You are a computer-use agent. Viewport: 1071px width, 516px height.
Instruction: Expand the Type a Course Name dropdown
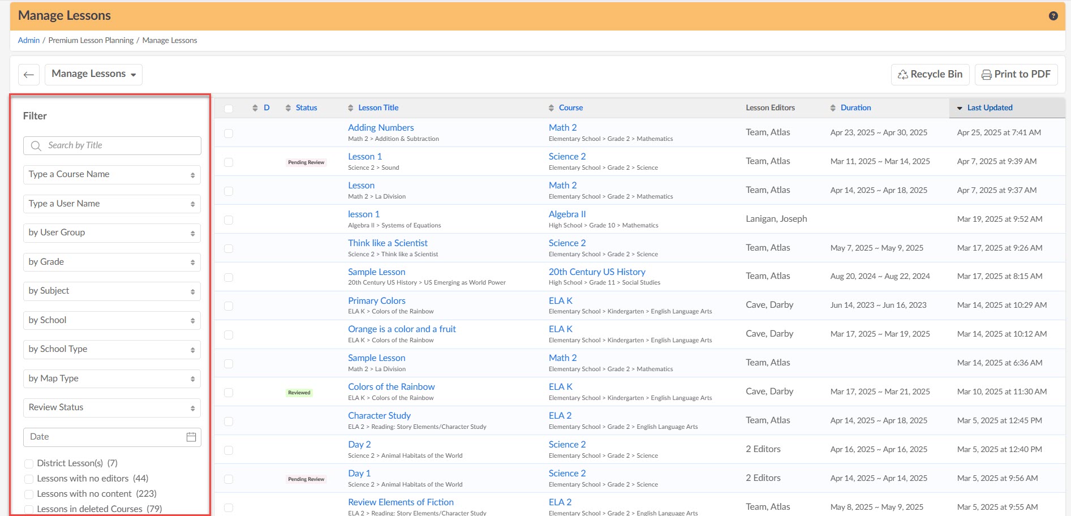pos(112,174)
